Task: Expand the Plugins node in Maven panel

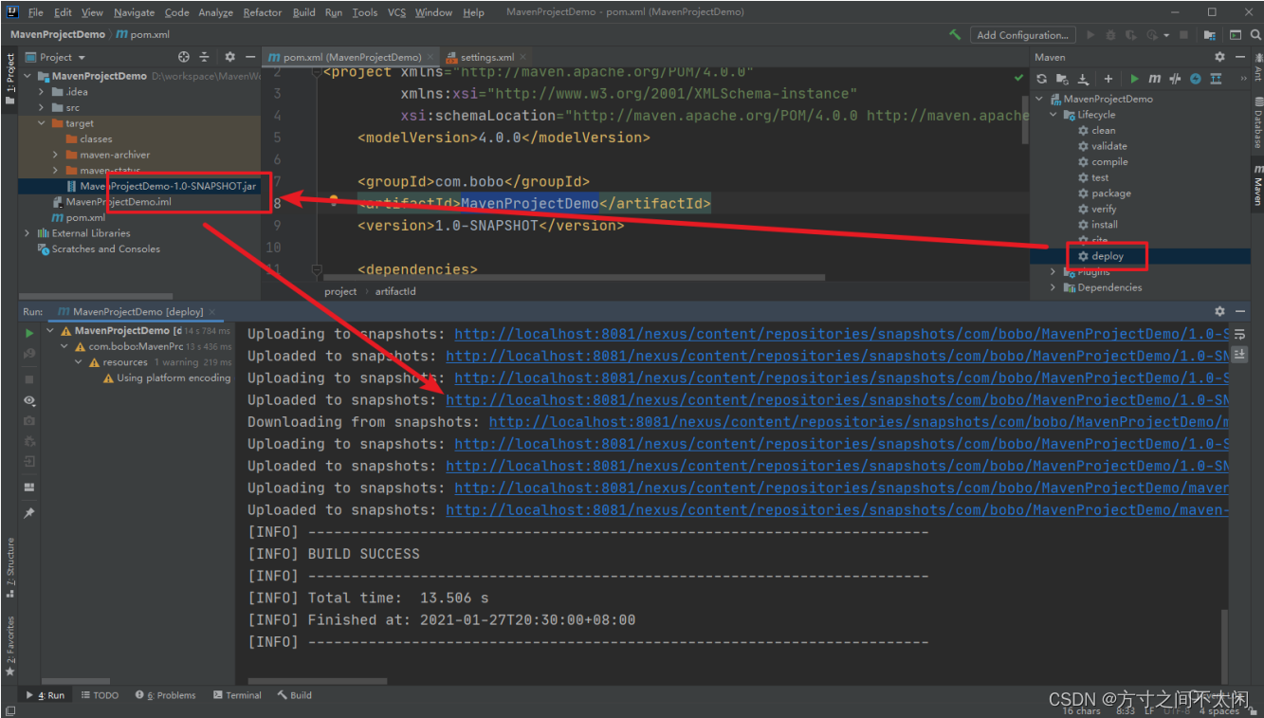Action: (1053, 271)
